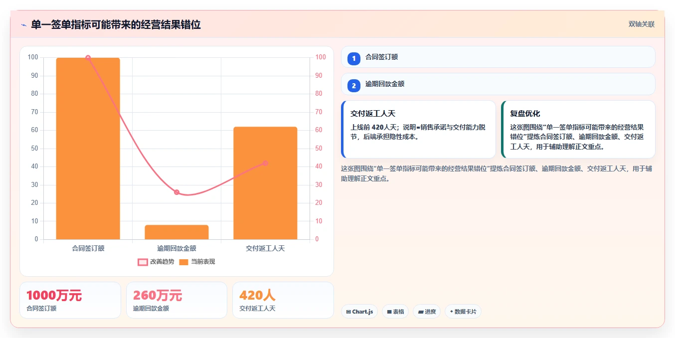Click the trend line point above 交付返工人天

point(265,163)
